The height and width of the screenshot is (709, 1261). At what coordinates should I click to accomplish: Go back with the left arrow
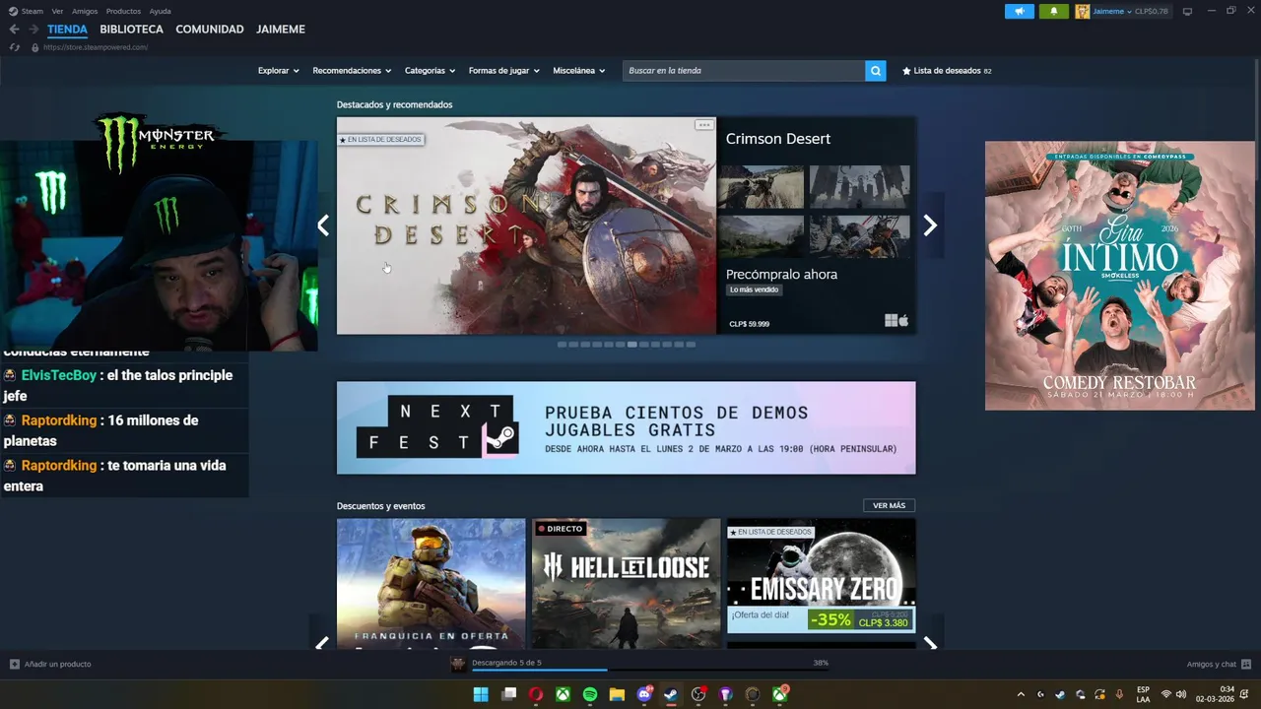pyautogui.click(x=14, y=30)
